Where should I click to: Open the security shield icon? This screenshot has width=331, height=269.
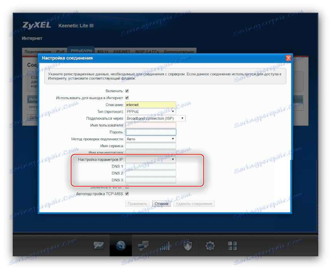187,246
